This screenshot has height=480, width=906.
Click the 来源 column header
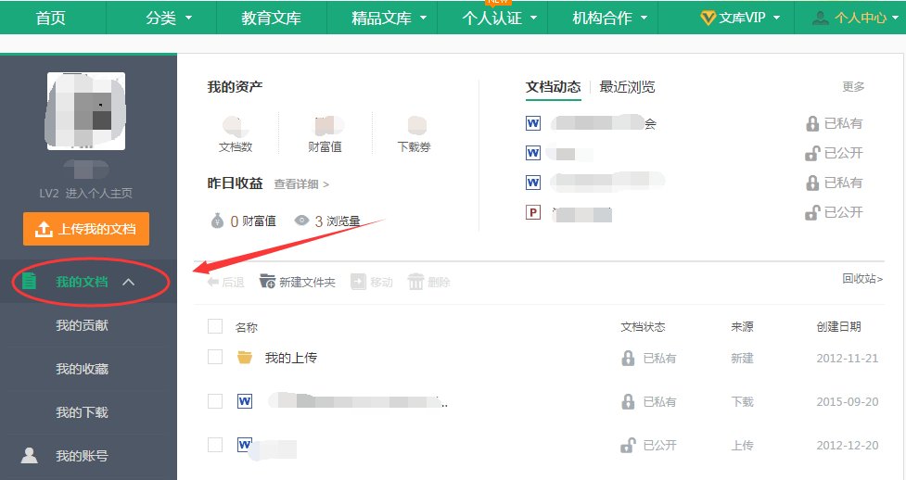pyautogui.click(x=742, y=327)
